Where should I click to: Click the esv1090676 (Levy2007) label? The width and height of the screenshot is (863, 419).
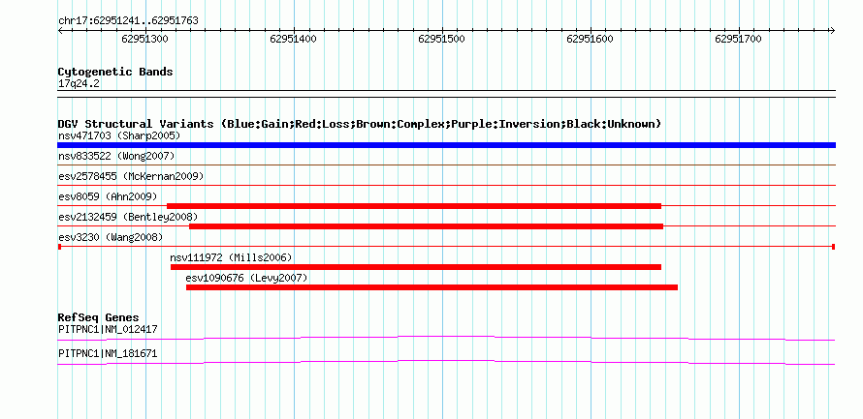(x=246, y=278)
